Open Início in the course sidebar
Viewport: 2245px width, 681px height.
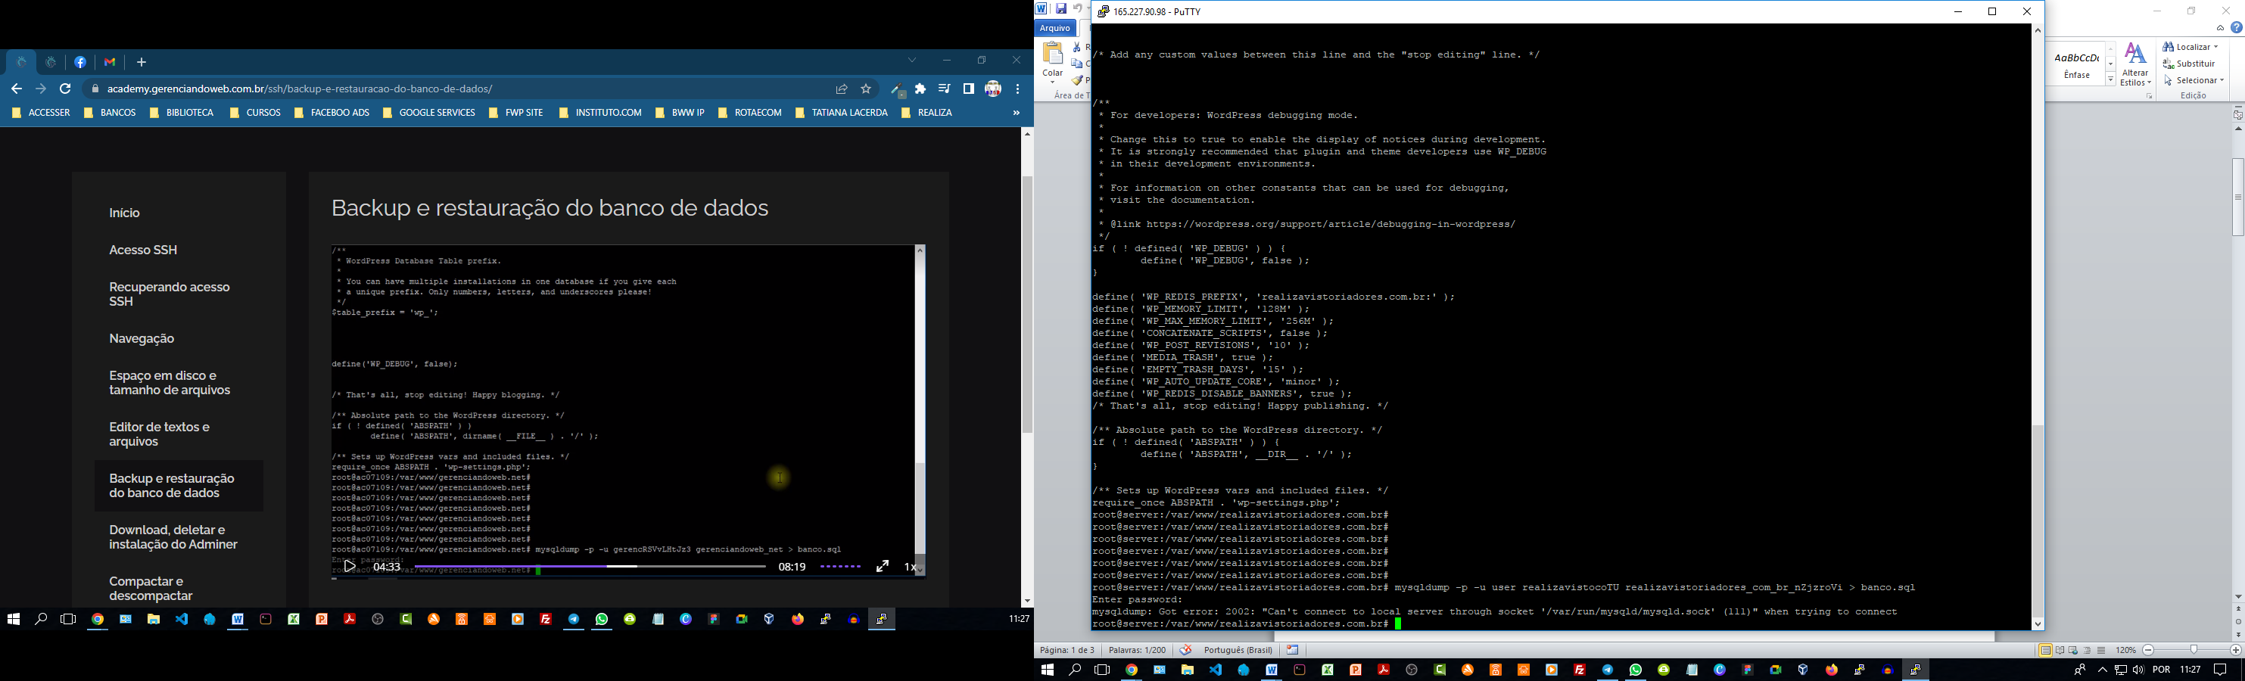click(x=125, y=213)
